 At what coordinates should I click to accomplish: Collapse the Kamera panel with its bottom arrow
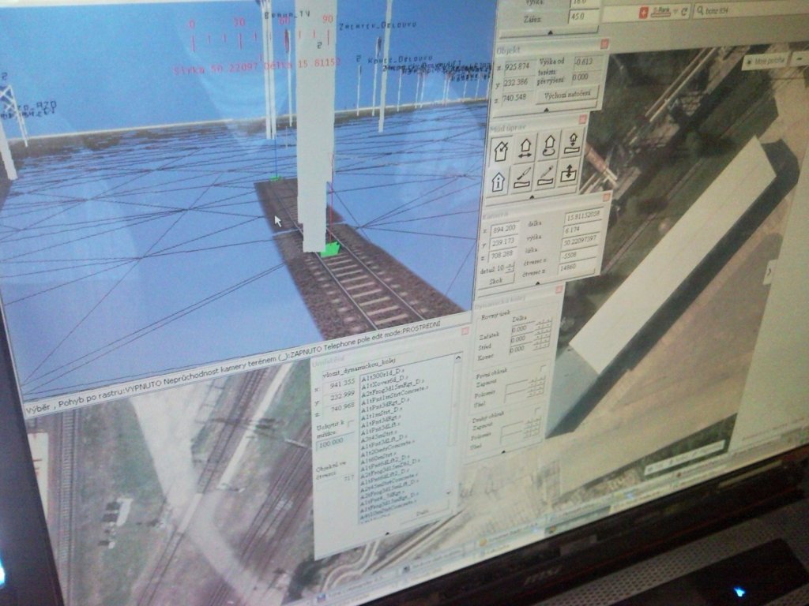click(x=537, y=283)
